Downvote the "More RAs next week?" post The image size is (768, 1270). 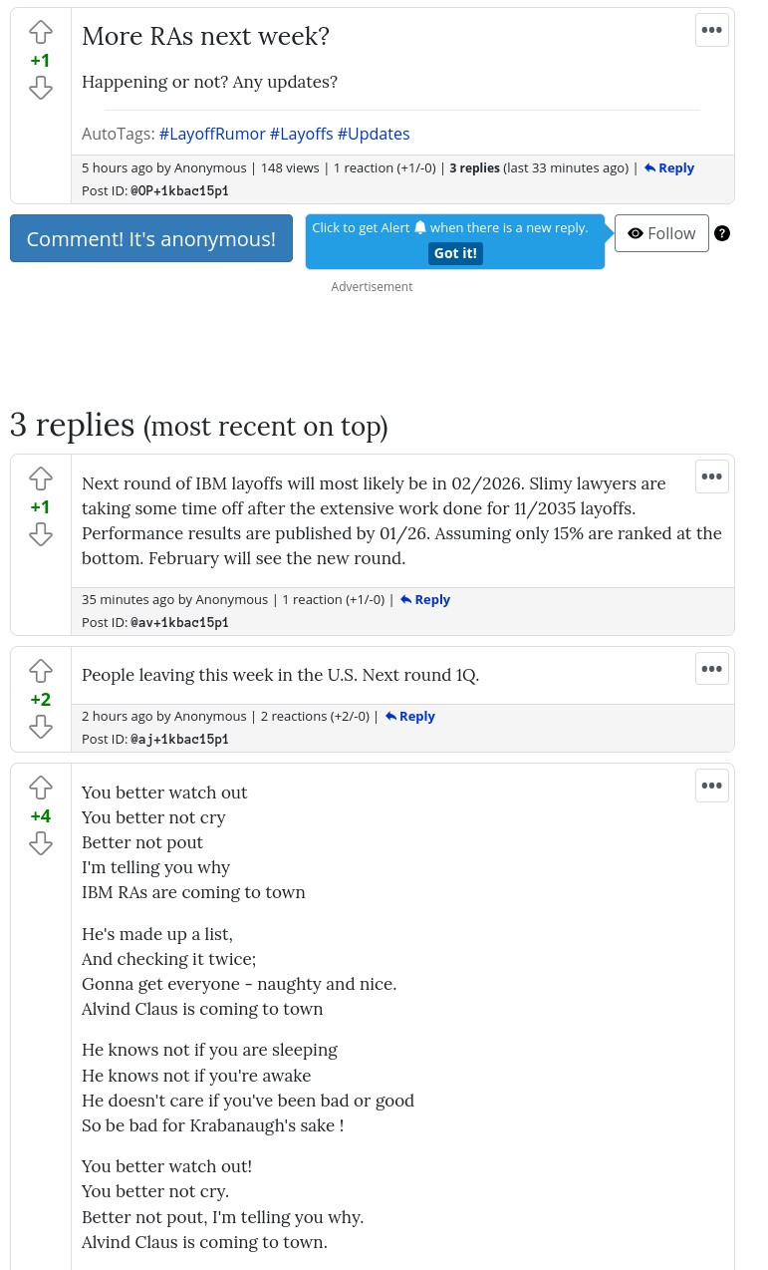point(40,89)
